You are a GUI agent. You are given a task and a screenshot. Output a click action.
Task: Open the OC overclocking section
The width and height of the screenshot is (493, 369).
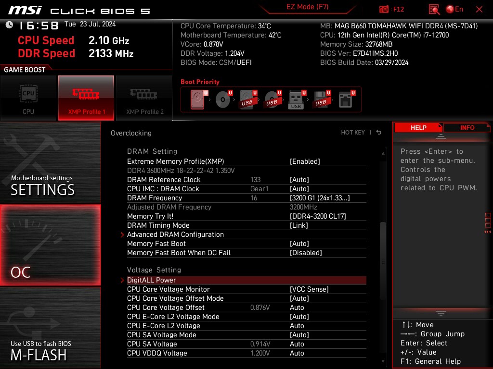tap(50, 245)
